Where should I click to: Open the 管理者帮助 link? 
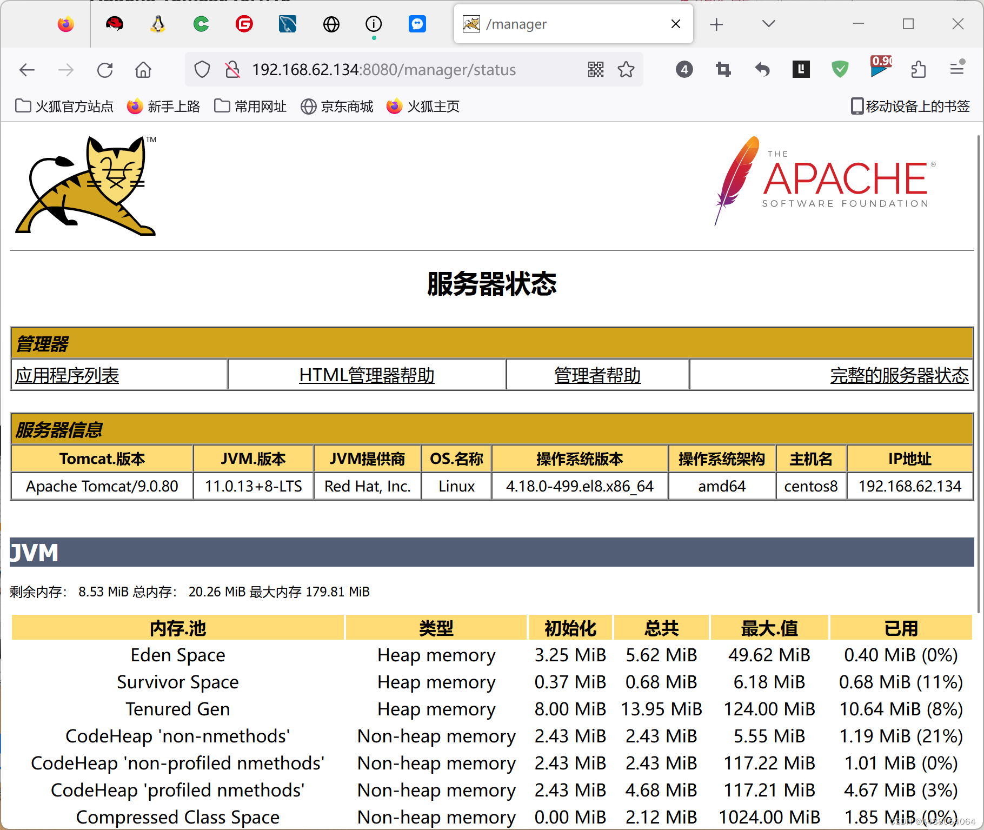click(x=597, y=375)
